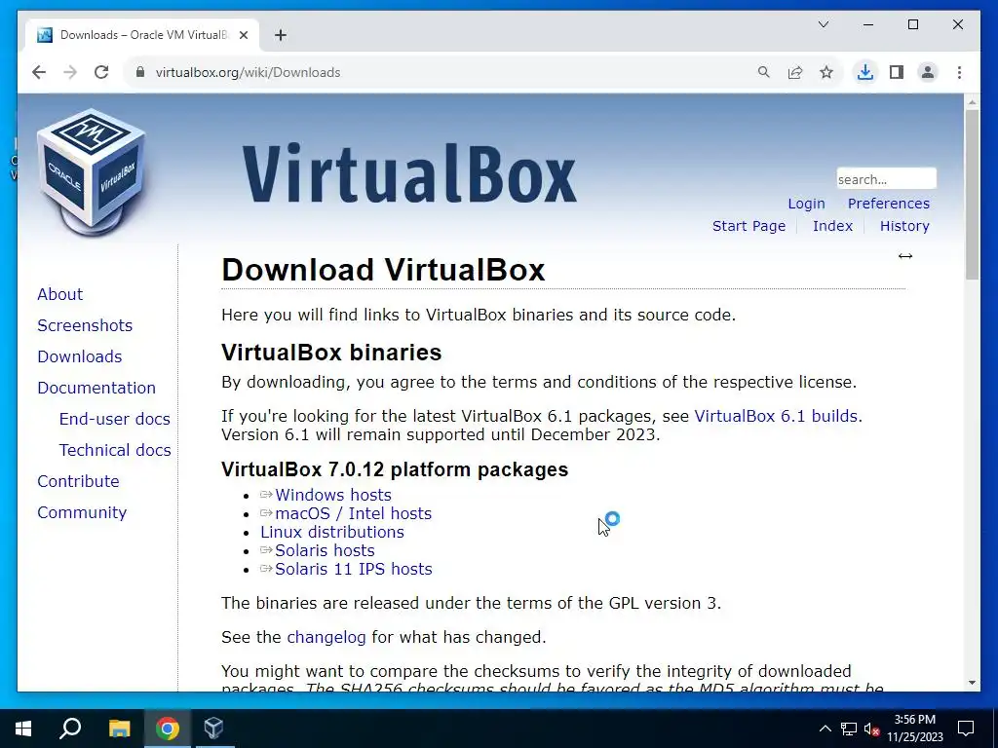Close the Downloads – Oracle VM VirtualBox tab
998x748 pixels.
243,35
